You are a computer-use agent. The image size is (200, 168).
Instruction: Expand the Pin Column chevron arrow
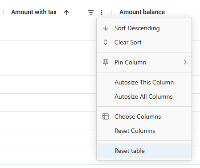pos(185,62)
